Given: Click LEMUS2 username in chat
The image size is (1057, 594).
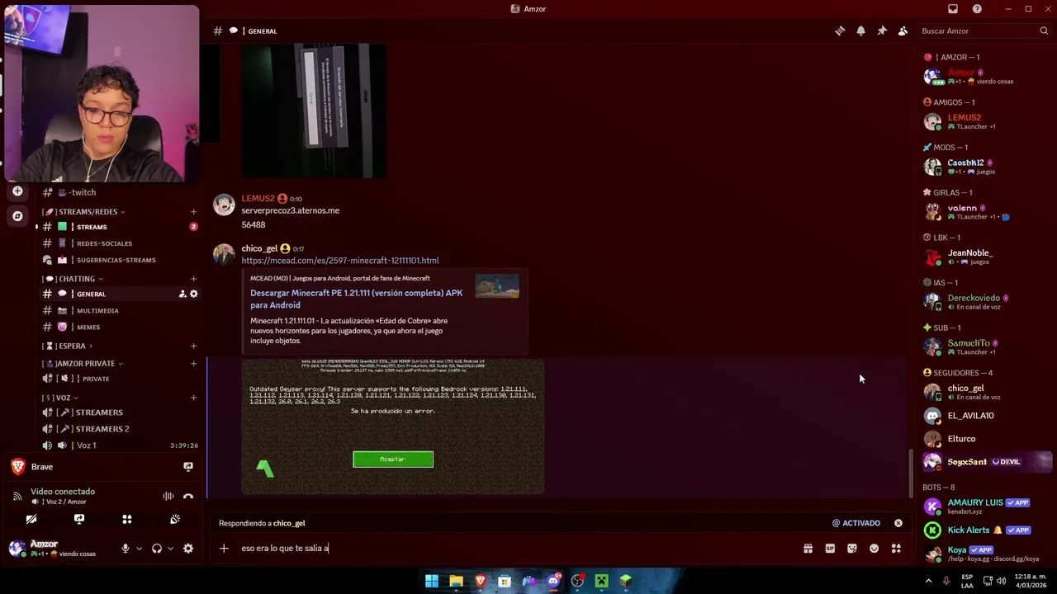Looking at the screenshot, I should [x=258, y=199].
